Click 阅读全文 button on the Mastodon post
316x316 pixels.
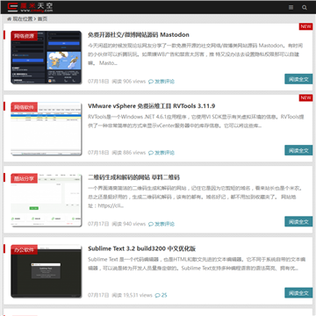pos(298,79)
